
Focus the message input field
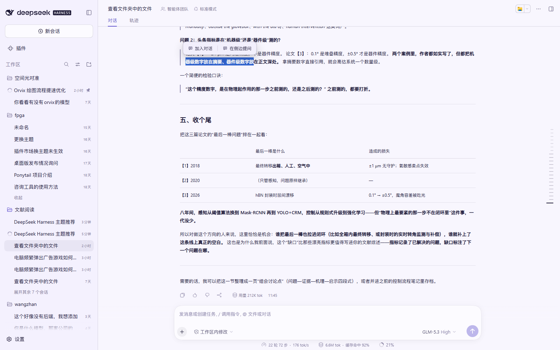click(328, 314)
